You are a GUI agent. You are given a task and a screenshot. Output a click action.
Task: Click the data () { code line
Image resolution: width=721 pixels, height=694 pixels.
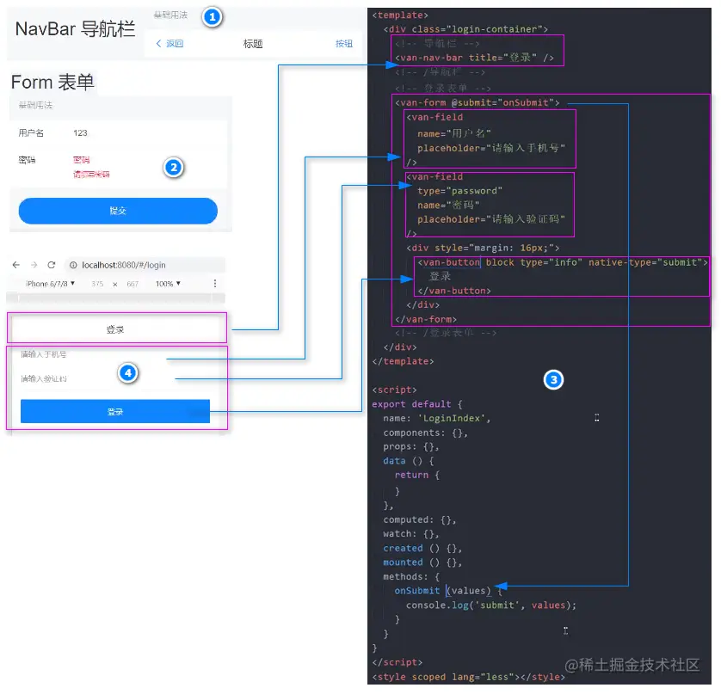coord(409,461)
